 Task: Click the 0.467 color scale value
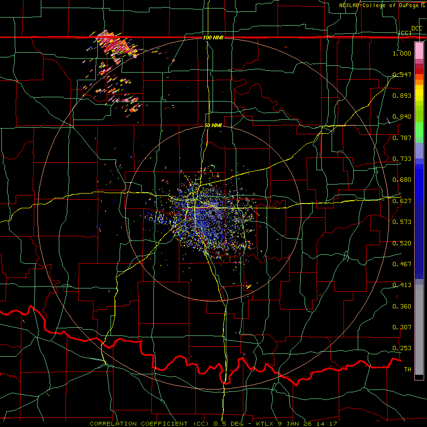[x=402, y=264]
